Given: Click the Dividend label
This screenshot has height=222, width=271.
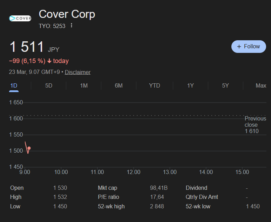Looking at the screenshot, I should point(196,188).
